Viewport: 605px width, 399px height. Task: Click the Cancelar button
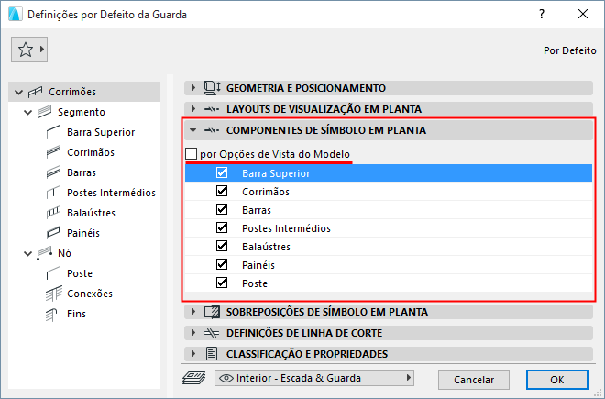pos(473,379)
